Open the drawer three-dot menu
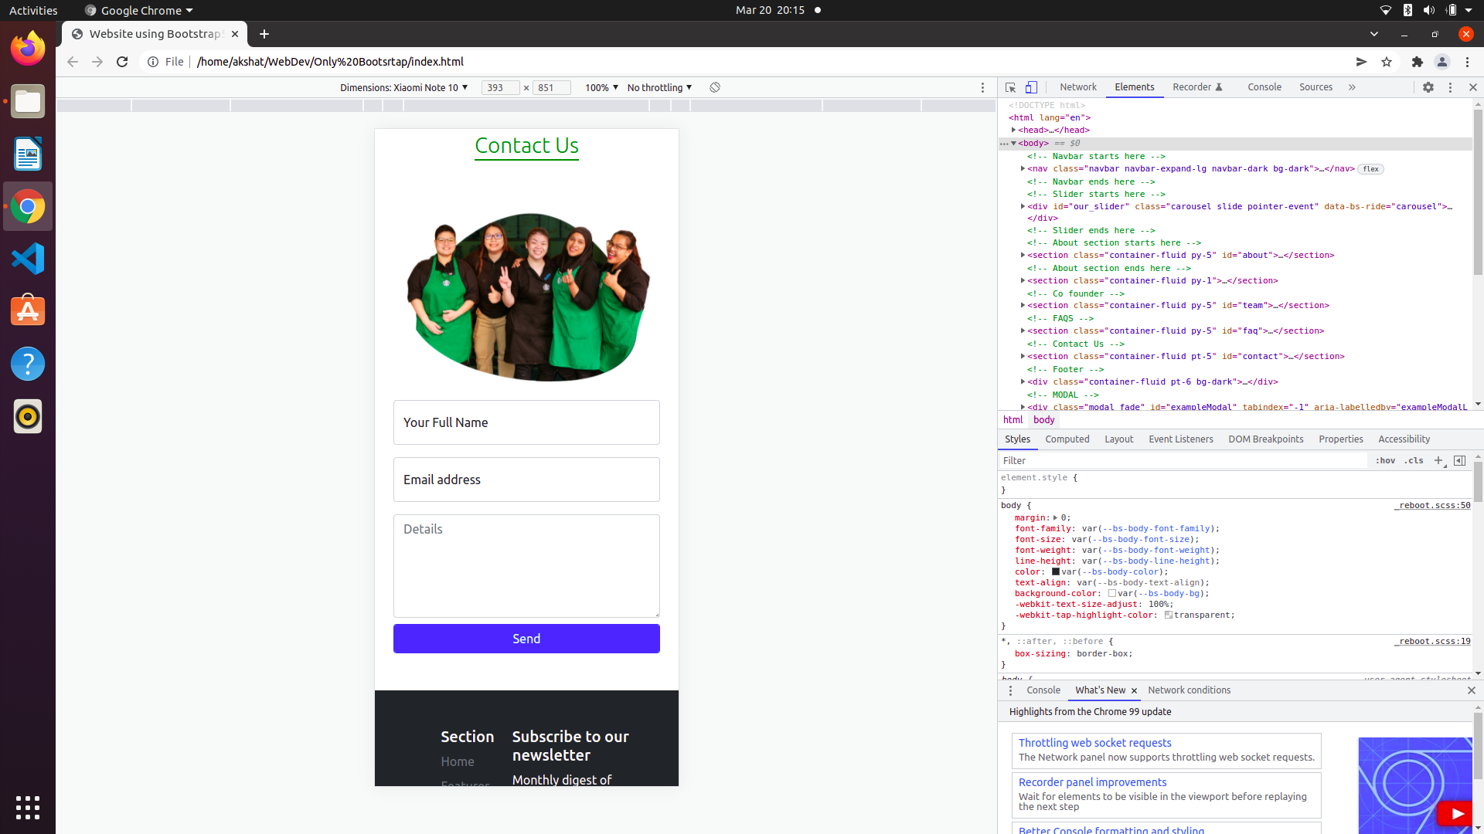This screenshot has width=1484, height=834. (1010, 690)
